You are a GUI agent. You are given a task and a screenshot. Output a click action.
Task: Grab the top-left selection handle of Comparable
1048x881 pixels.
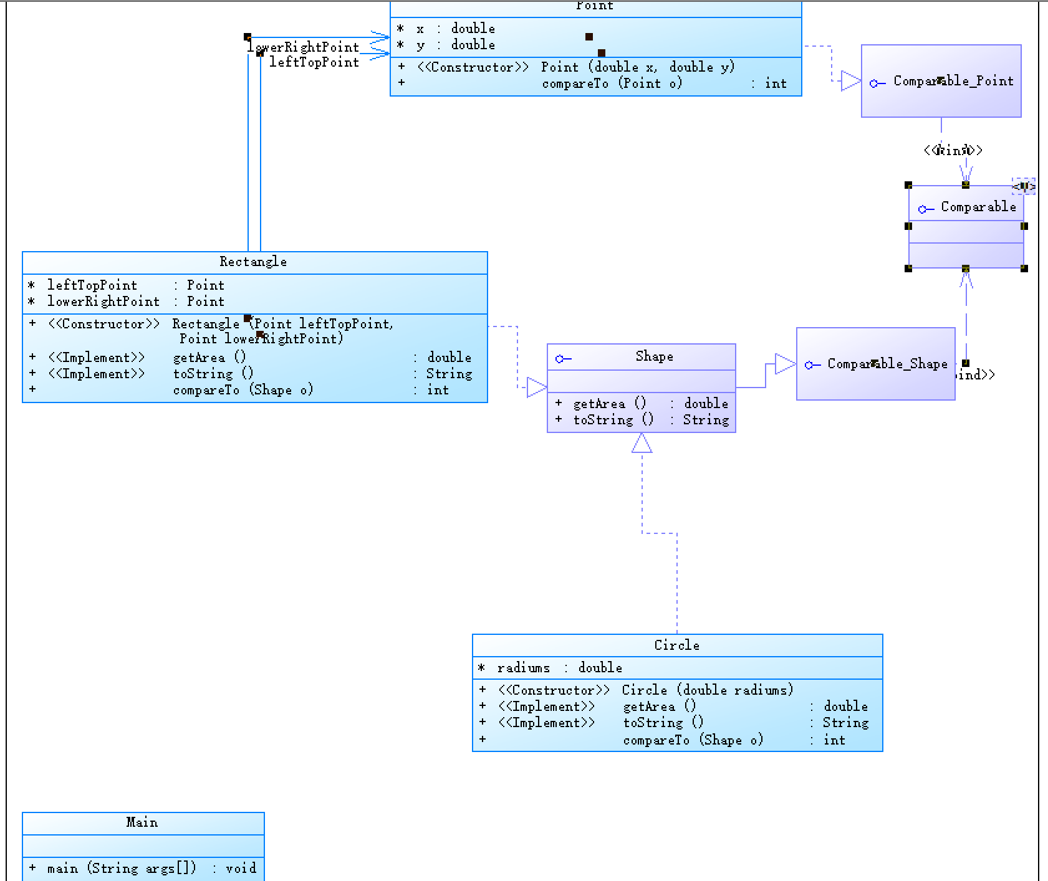tap(908, 185)
